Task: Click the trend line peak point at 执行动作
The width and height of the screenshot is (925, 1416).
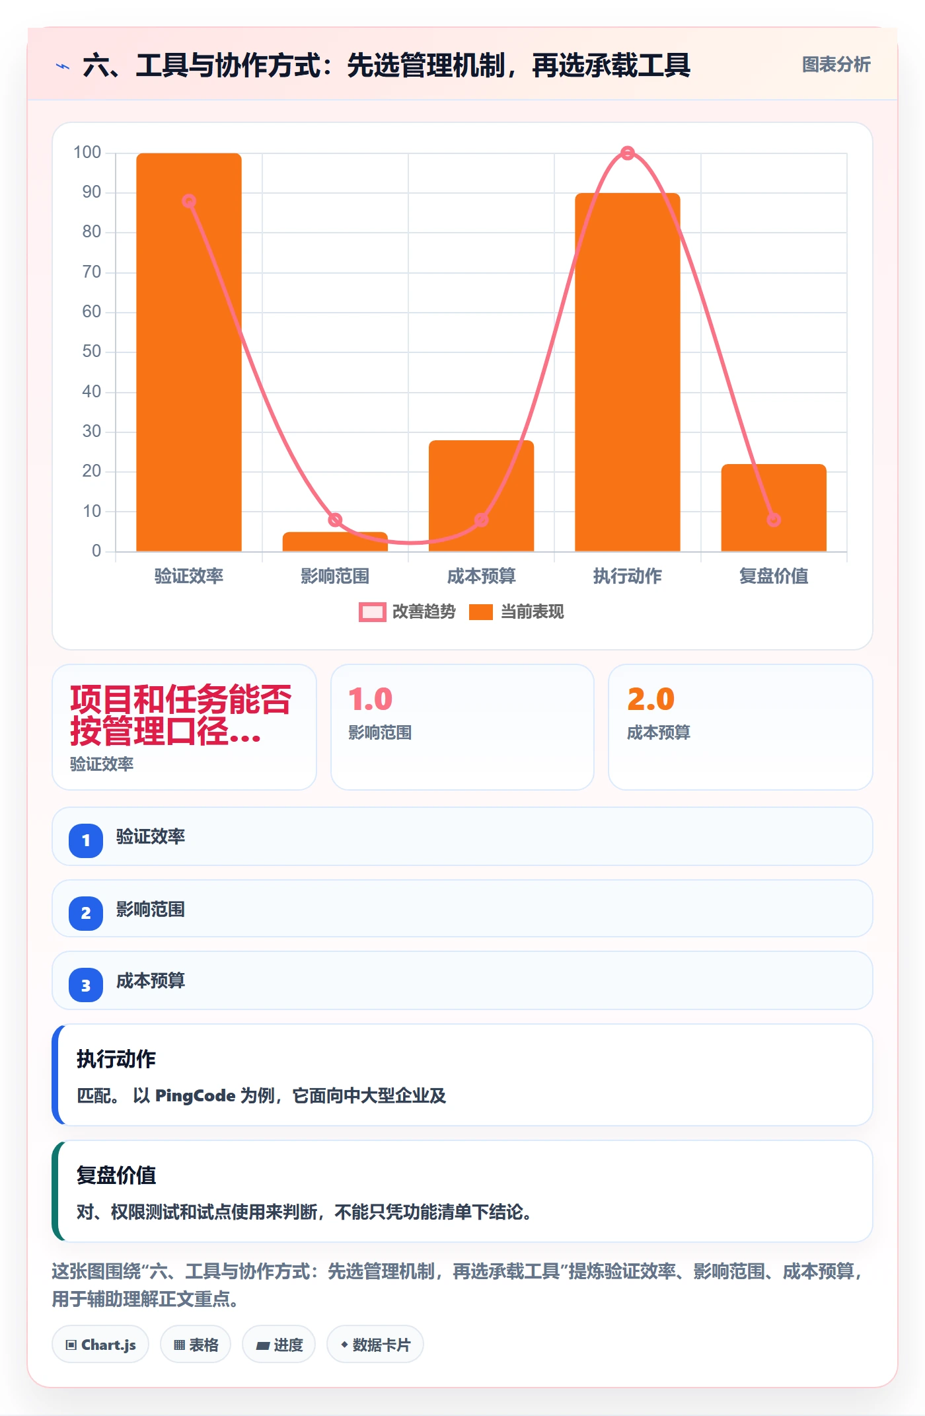Action: pyautogui.click(x=628, y=153)
